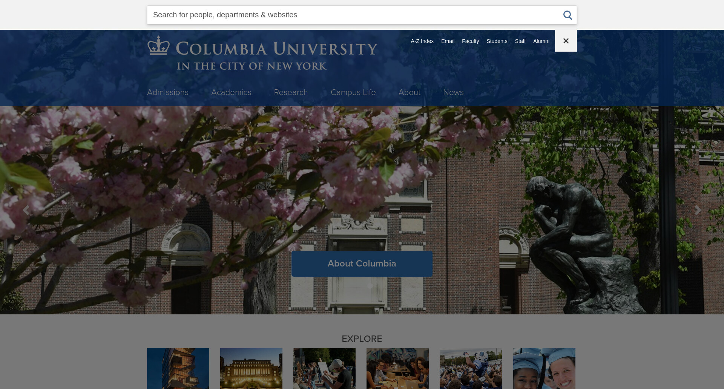724x389 pixels.
Task: Advance to next slide with right arrow
Action: 698,210
